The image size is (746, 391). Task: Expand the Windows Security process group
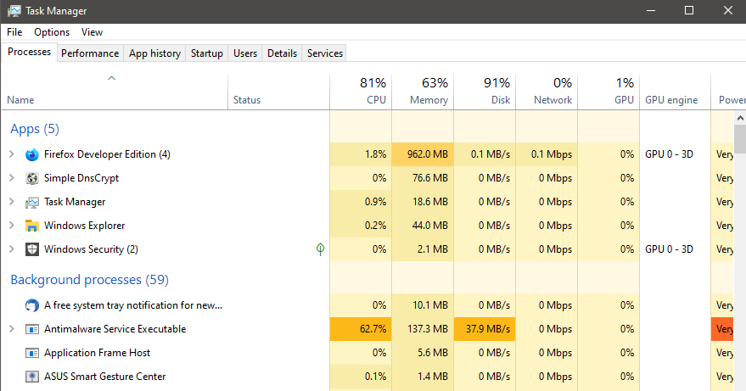12,249
